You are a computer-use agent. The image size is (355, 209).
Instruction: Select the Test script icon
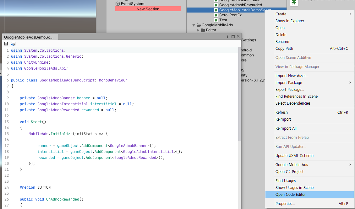tap(216, 20)
